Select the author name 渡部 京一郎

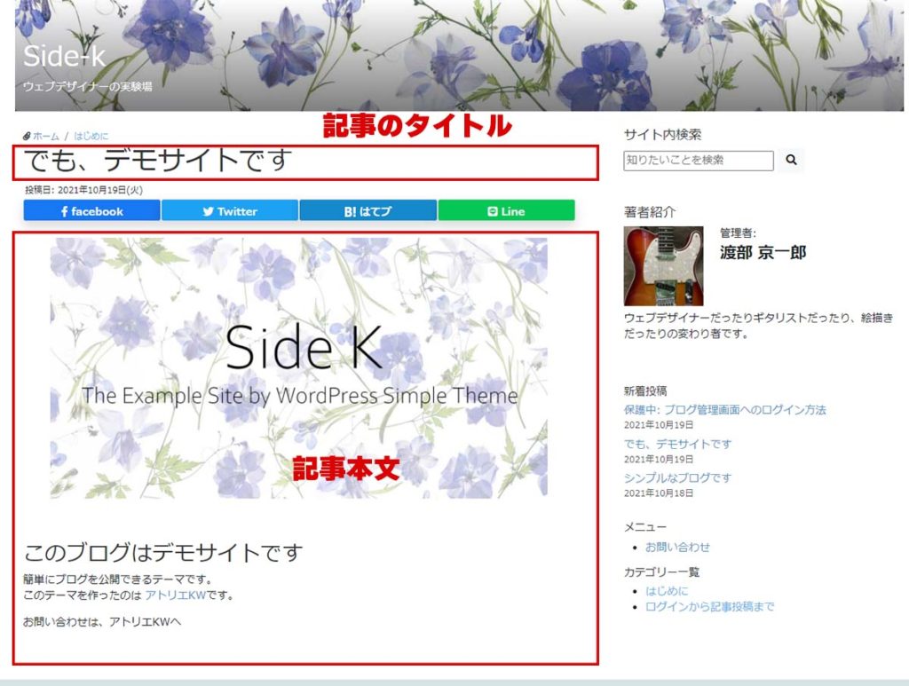763,253
